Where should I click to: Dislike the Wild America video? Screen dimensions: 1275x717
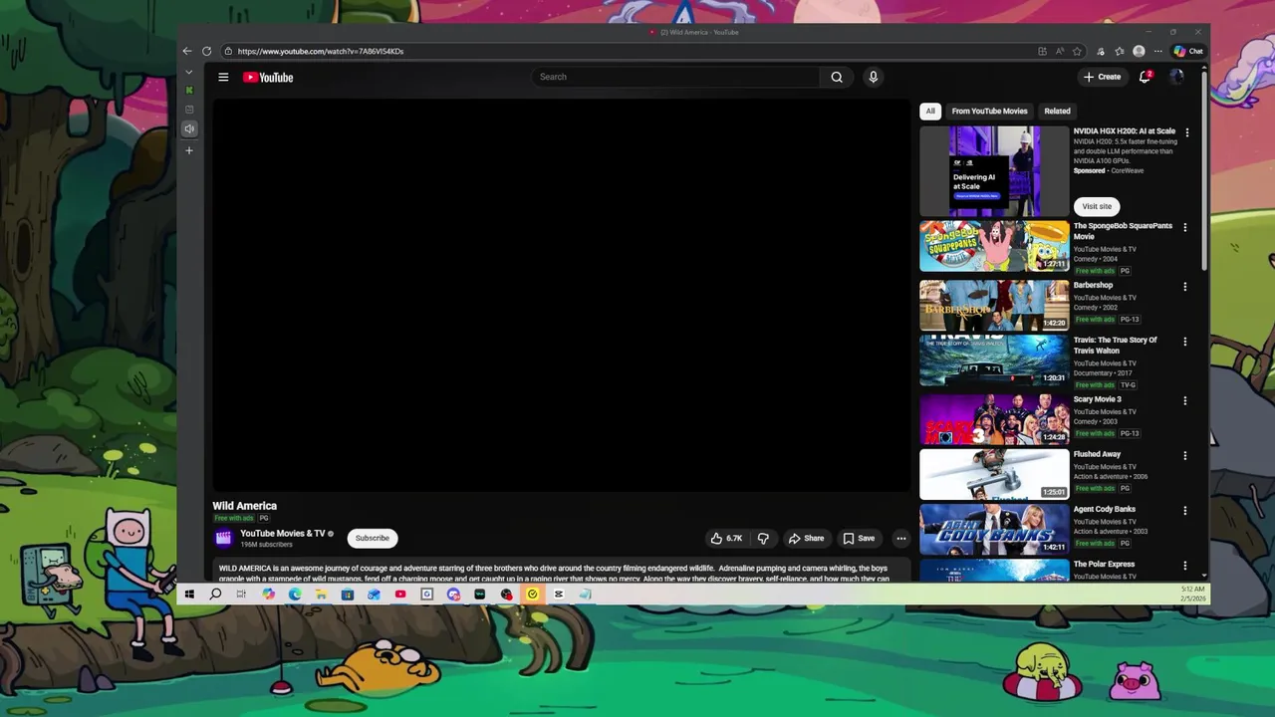pyautogui.click(x=763, y=538)
